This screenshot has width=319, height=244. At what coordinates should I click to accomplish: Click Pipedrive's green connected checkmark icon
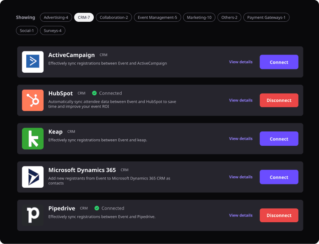(x=97, y=208)
